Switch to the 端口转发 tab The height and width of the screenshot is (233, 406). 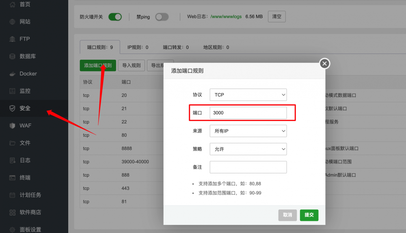click(175, 47)
